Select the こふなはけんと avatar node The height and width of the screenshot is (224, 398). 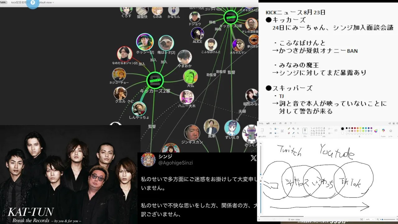click(211, 44)
